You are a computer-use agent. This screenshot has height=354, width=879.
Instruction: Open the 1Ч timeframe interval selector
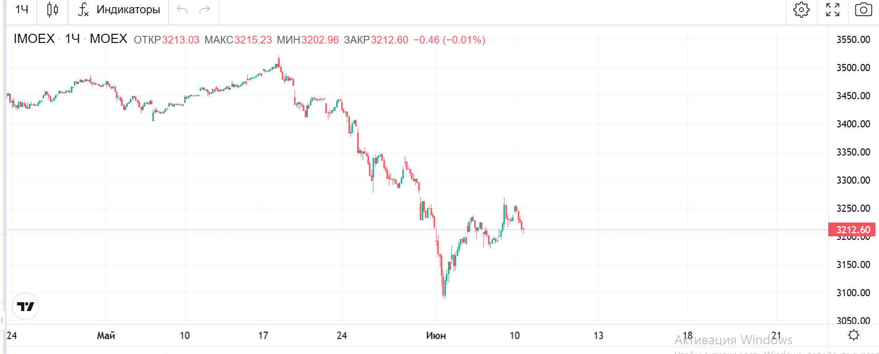22,10
